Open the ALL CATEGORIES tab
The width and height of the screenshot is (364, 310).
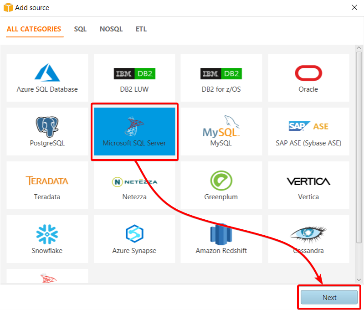pos(34,29)
